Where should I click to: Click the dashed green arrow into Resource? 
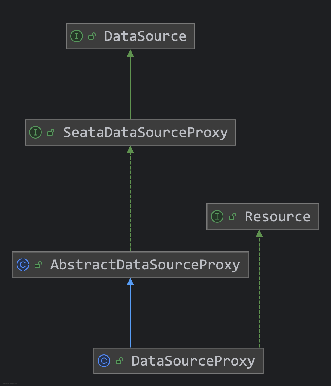pyautogui.click(x=259, y=289)
